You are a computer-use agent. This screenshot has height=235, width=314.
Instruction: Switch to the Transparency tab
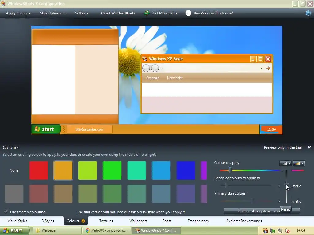(198, 221)
